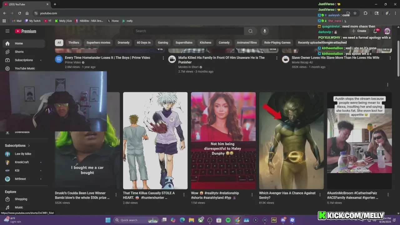The image size is (400, 225).
Task: Open options for Slave Owner video
Action: (390, 58)
